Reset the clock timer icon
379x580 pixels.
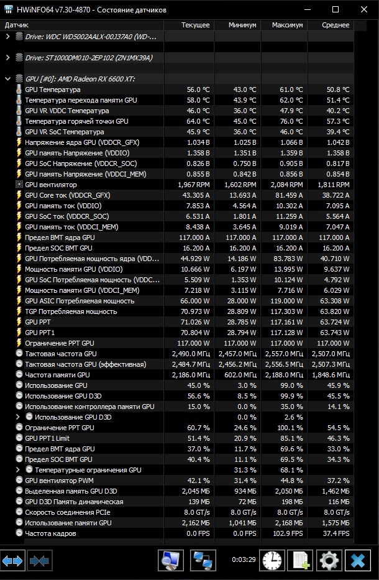click(x=272, y=561)
